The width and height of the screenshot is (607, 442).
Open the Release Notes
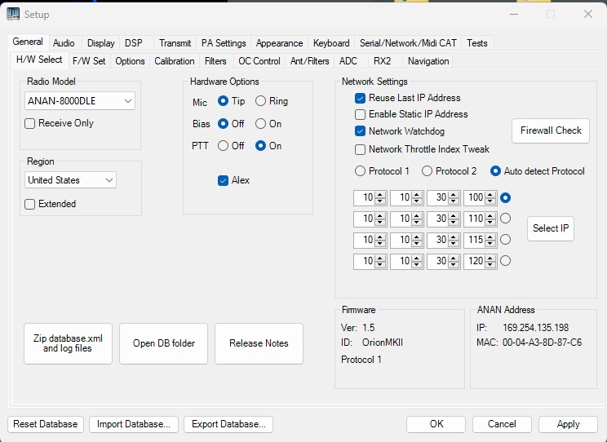(259, 343)
